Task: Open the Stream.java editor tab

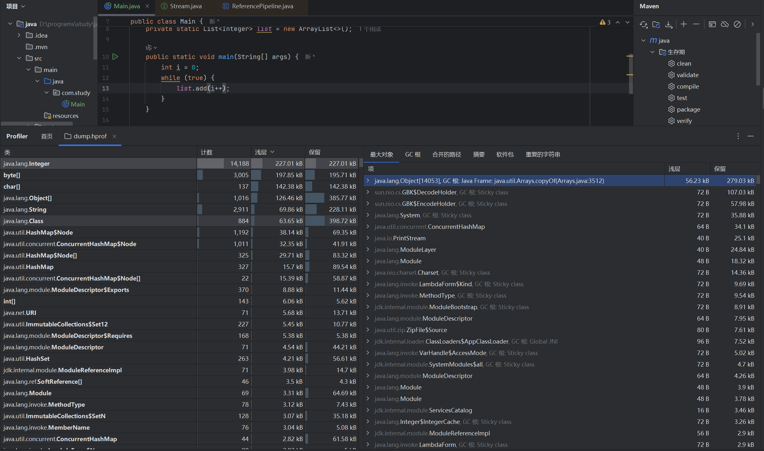Action: click(186, 6)
